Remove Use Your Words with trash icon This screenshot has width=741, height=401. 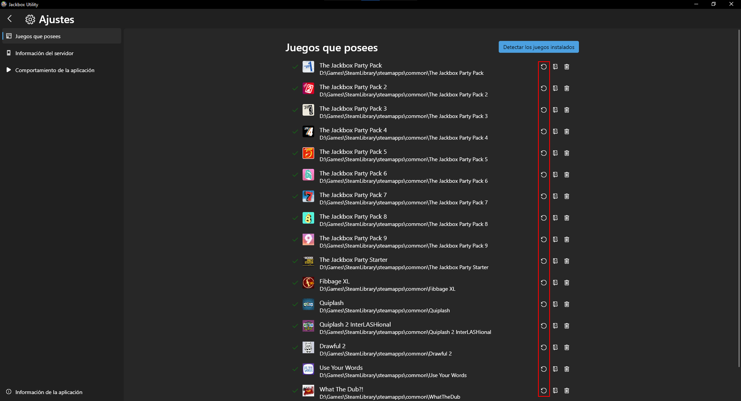coord(567,369)
